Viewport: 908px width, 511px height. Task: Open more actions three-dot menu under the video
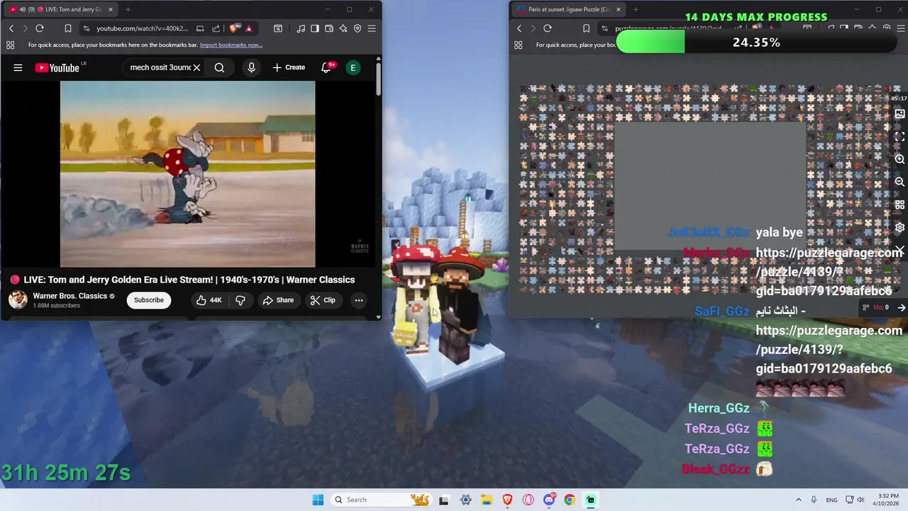click(359, 300)
